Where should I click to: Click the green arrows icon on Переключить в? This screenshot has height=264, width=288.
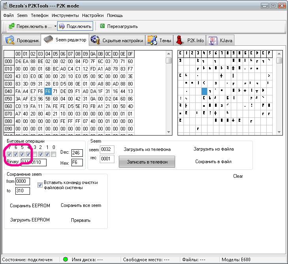point(12,26)
